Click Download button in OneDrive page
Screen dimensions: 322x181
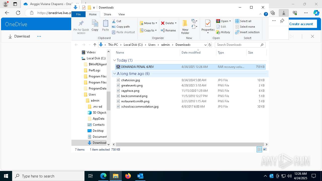pos(19,36)
